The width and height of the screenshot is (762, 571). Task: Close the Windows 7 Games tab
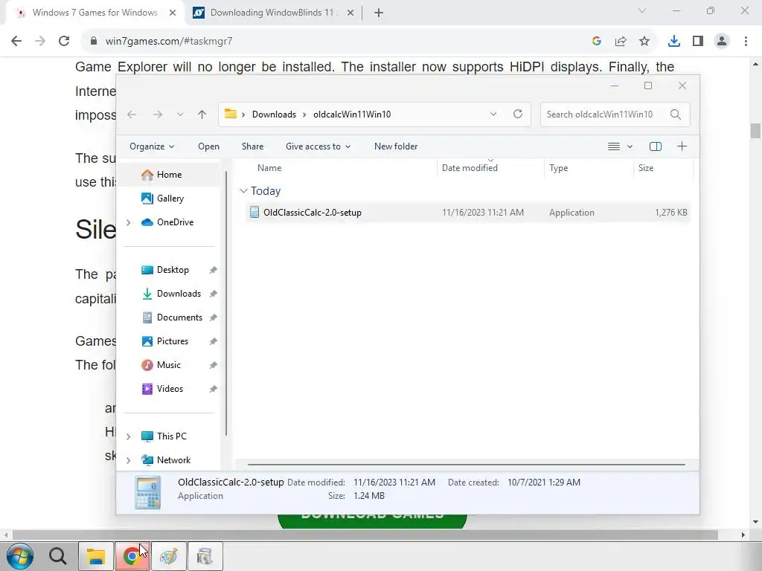pyautogui.click(x=173, y=13)
